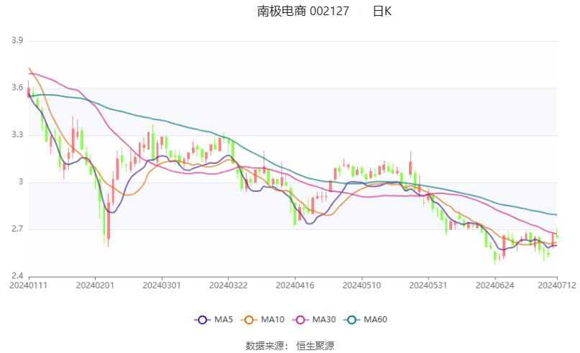Click the 20240416 date axis label
Viewport: 580px width, 353px height.
pyautogui.click(x=295, y=285)
